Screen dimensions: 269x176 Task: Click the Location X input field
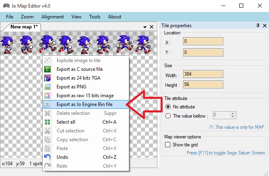coord(203,41)
